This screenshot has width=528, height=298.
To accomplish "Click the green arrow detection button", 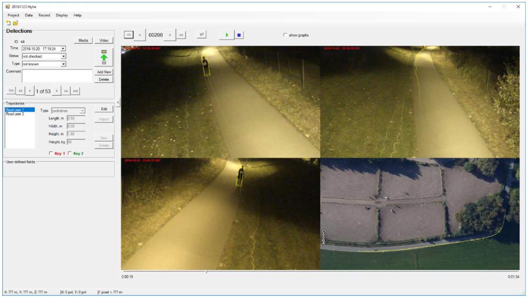I will [104, 57].
